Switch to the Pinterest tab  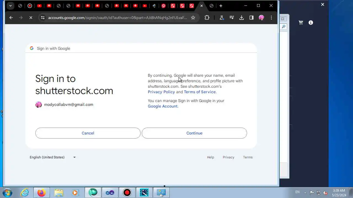pos(163,5)
